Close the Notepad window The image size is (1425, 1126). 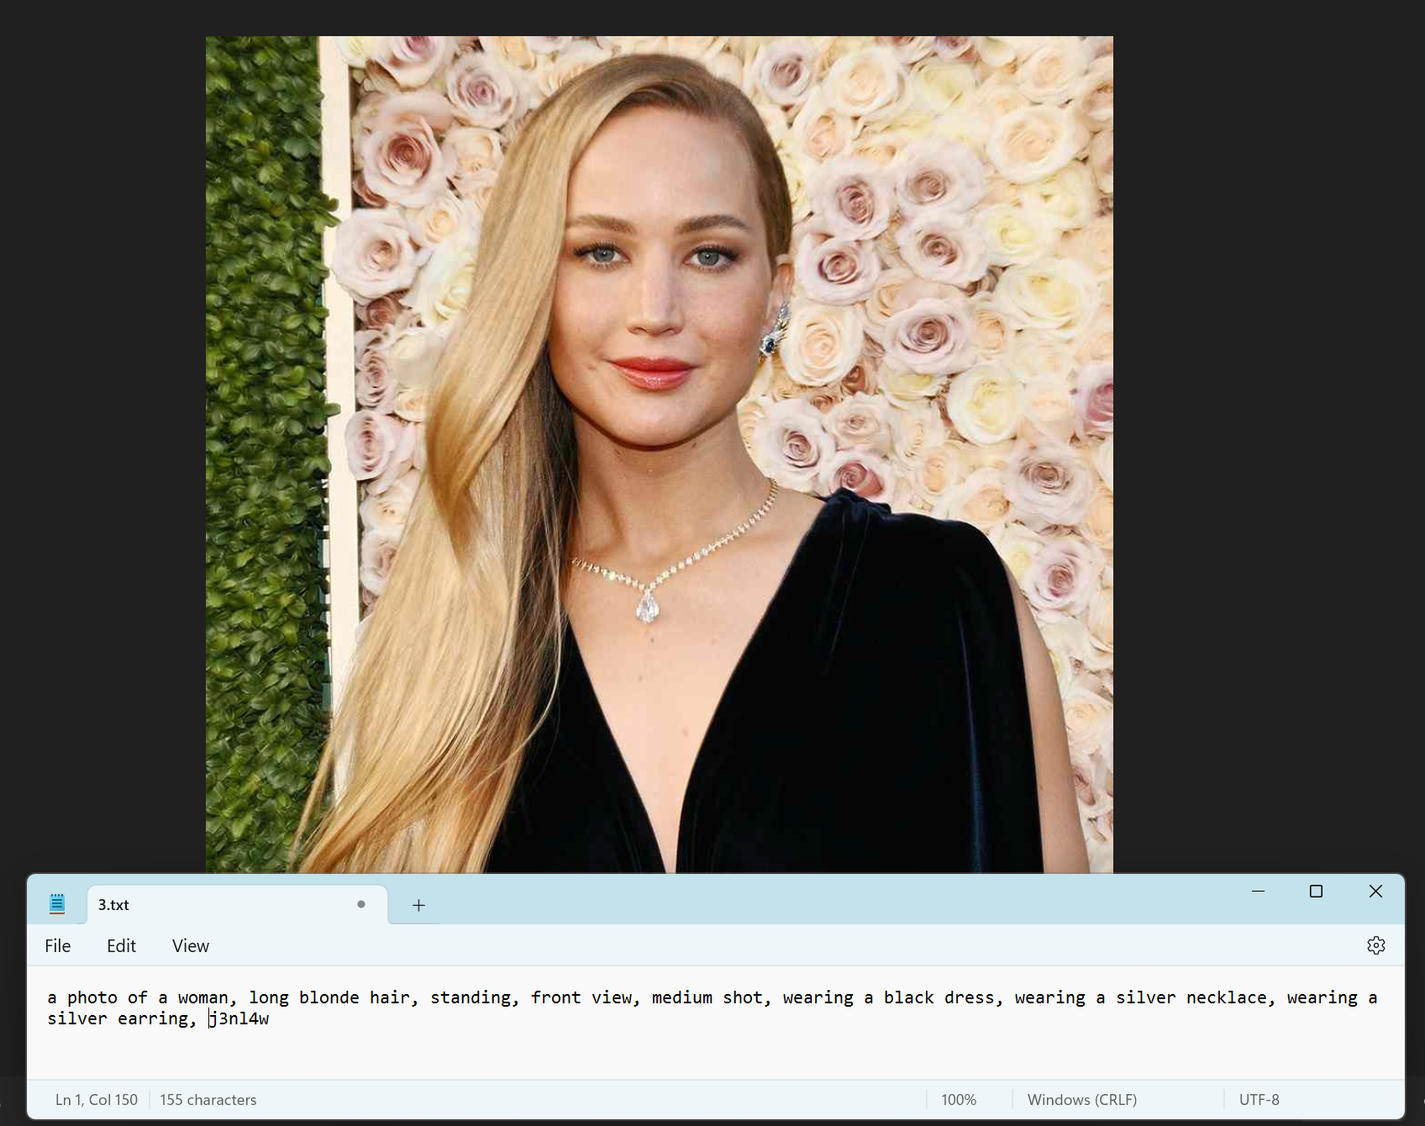tap(1375, 892)
